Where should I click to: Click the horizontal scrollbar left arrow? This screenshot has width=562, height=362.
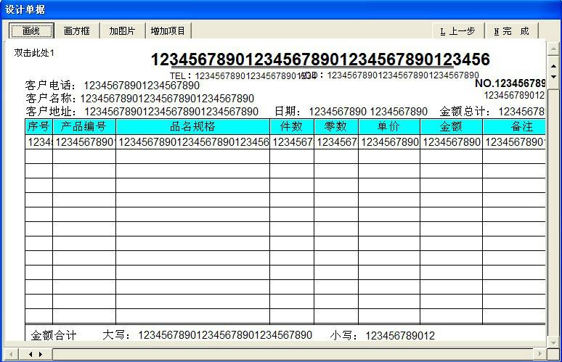point(11,354)
